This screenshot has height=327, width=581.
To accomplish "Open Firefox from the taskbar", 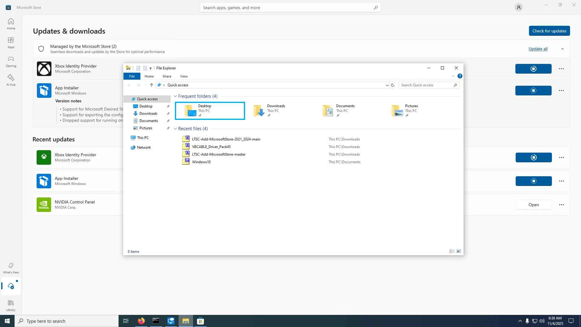I will pyautogui.click(x=141, y=321).
